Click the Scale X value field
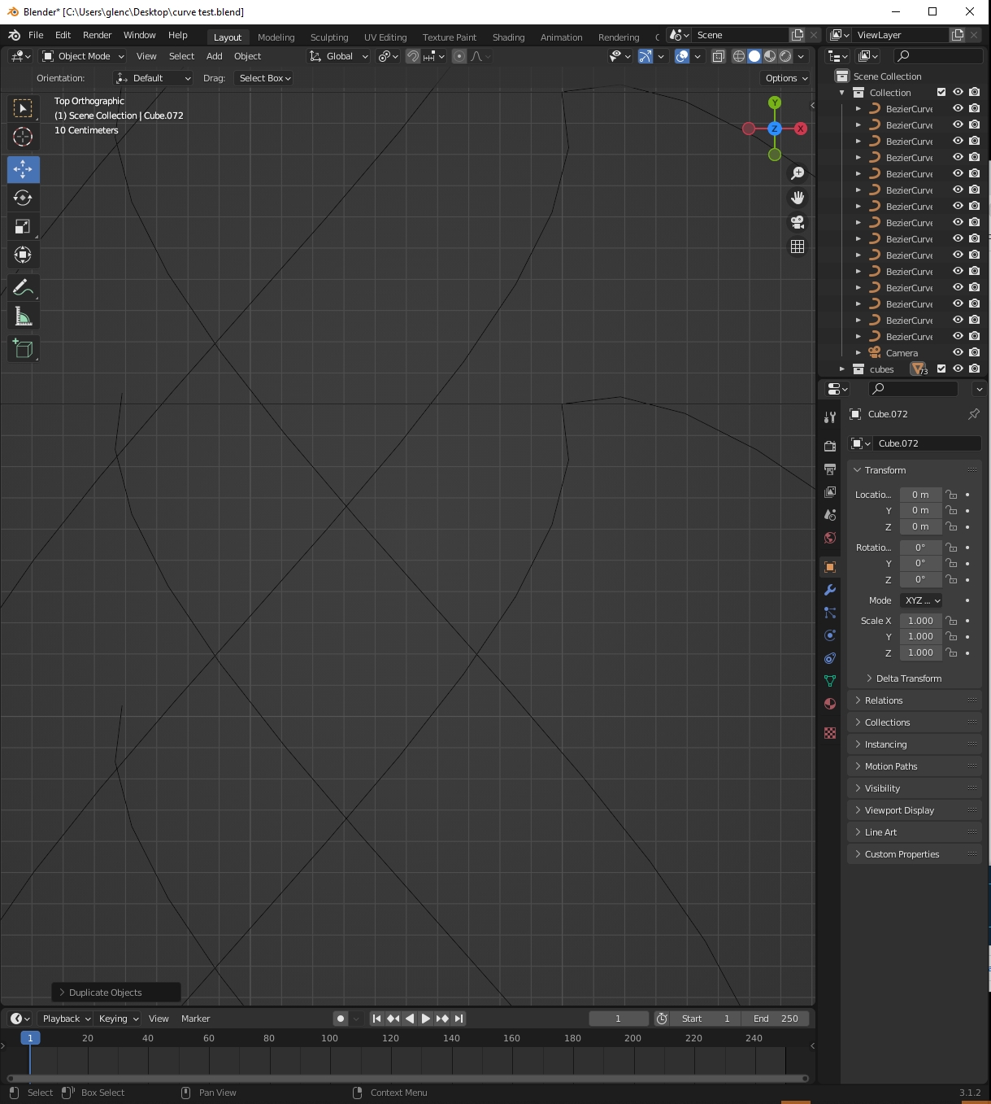The image size is (991, 1104). click(920, 621)
